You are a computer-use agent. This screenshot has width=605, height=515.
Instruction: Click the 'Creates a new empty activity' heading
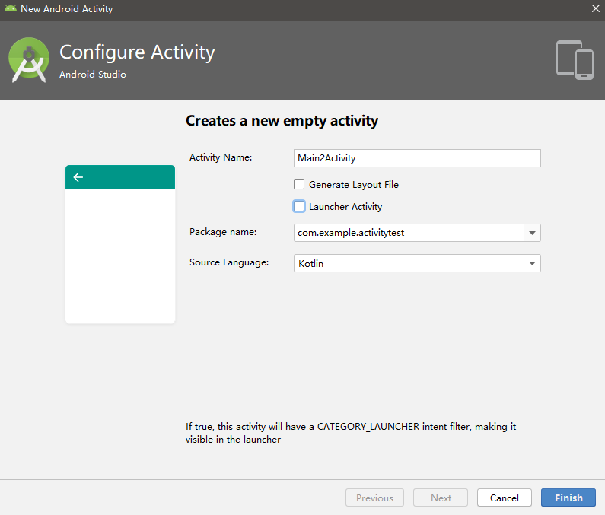coord(282,120)
